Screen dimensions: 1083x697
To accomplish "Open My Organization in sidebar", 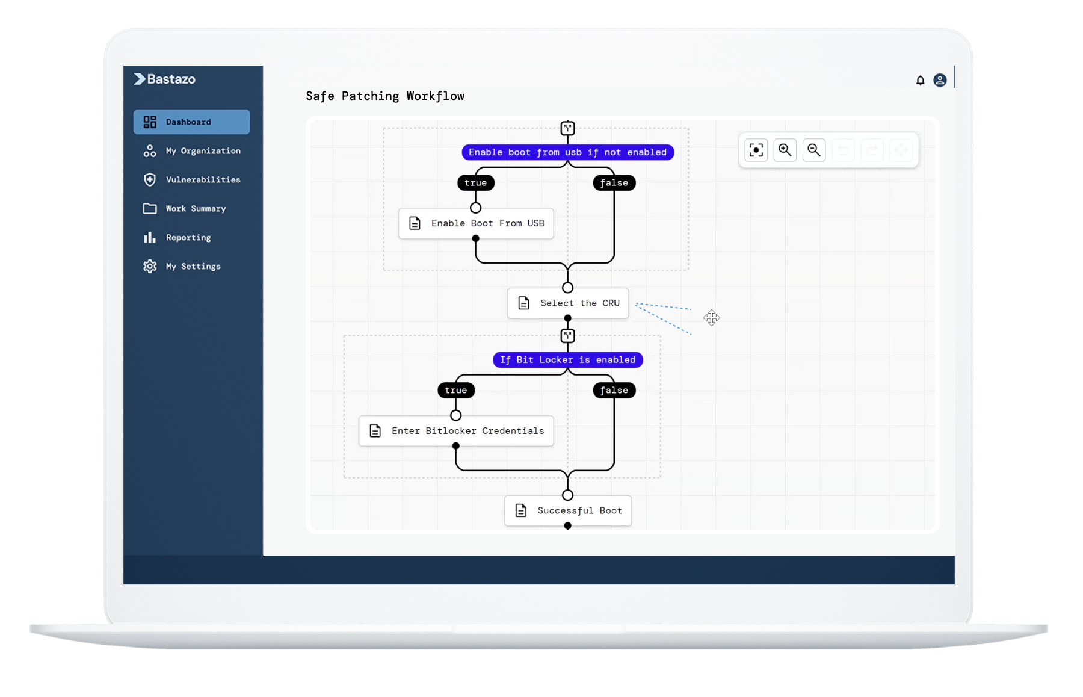I will pyautogui.click(x=191, y=150).
